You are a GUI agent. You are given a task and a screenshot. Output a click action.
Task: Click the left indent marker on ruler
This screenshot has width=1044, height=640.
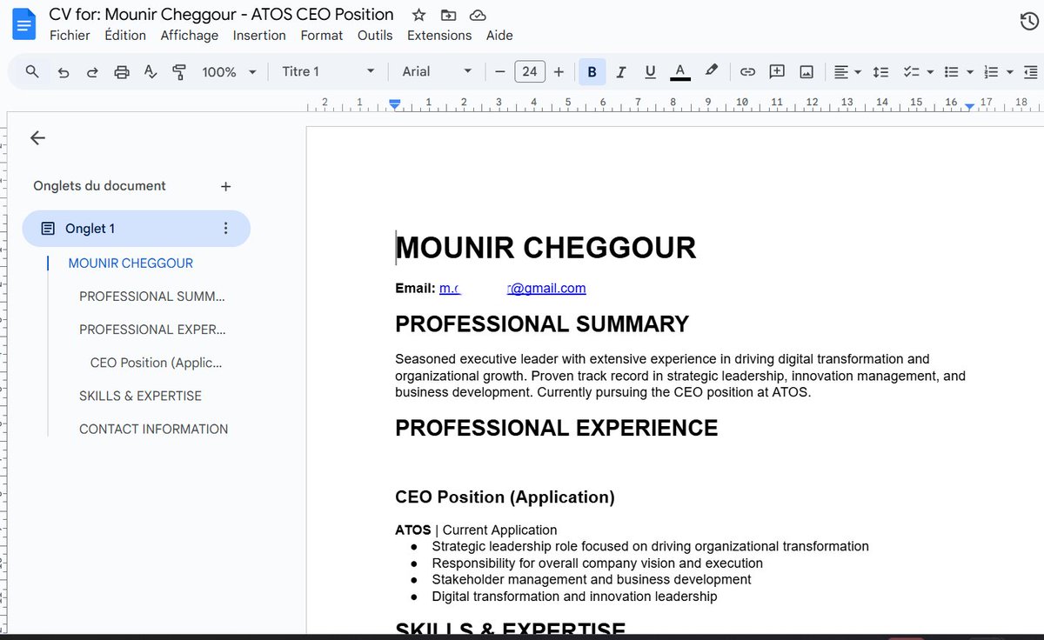point(395,104)
